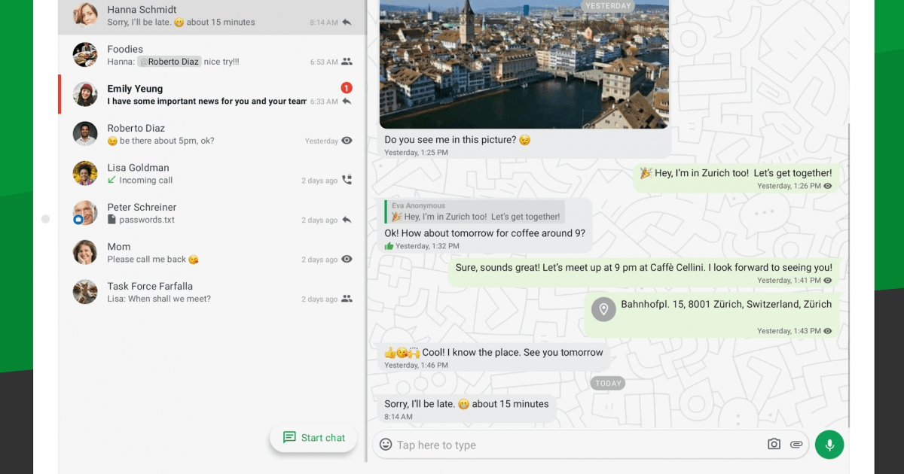Screen dimensions: 904x474
Task: Click the eye icon on Roberto Diaz chat
Action: (x=346, y=141)
